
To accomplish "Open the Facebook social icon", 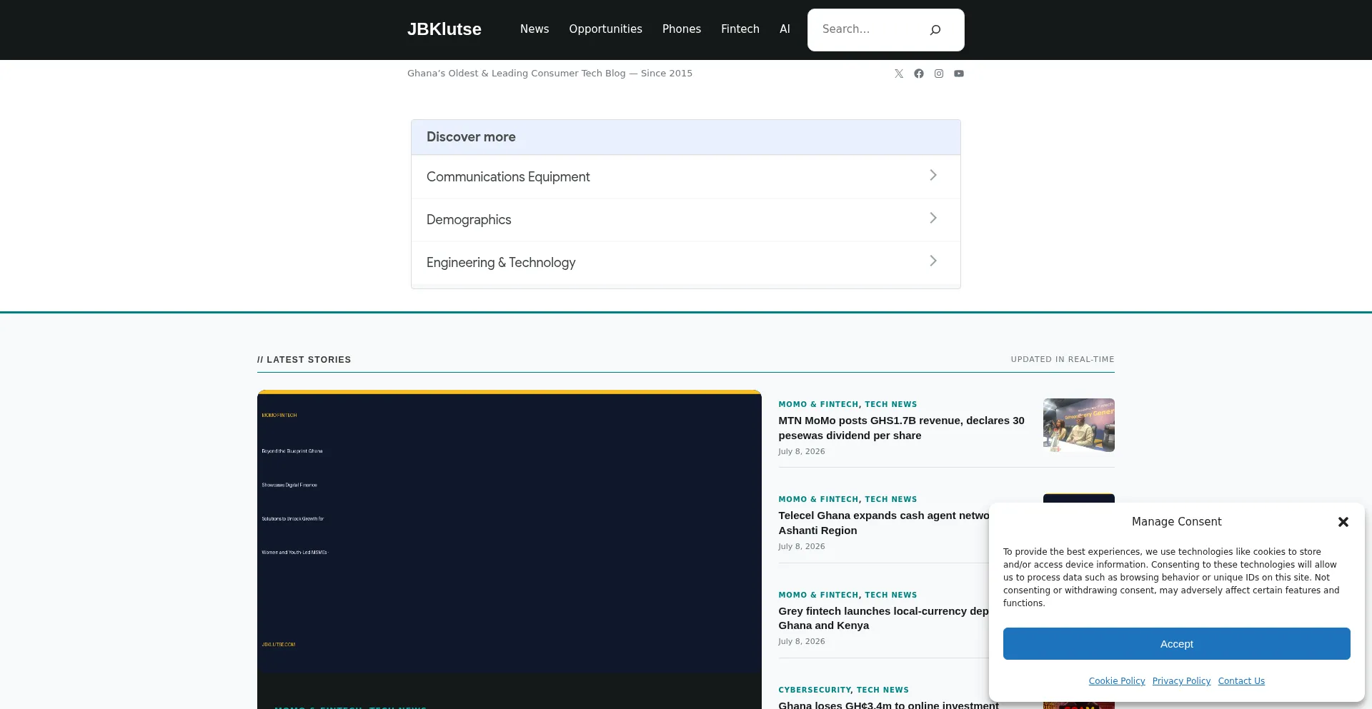I will tap(919, 74).
